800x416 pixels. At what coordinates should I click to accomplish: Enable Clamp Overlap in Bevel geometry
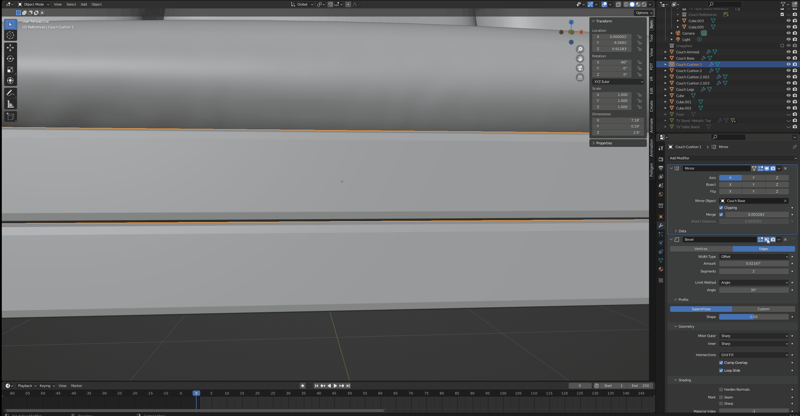pyautogui.click(x=721, y=363)
